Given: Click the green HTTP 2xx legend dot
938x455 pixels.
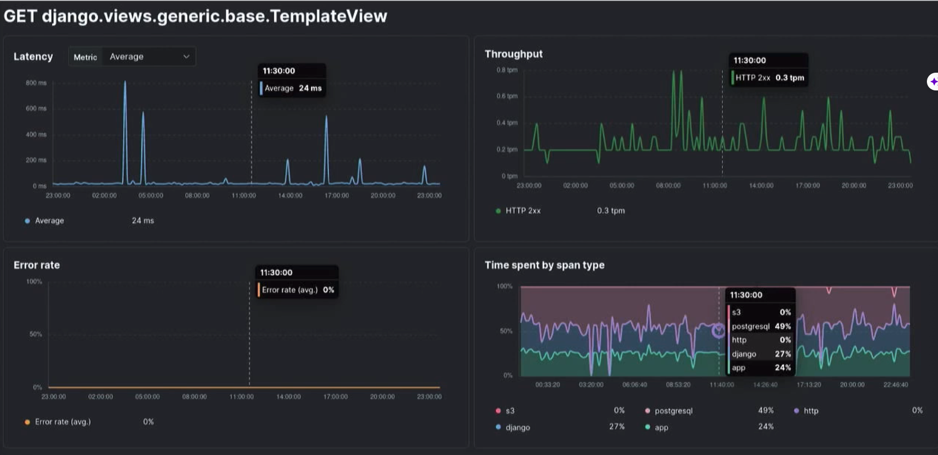Looking at the screenshot, I should coord(498,211).
